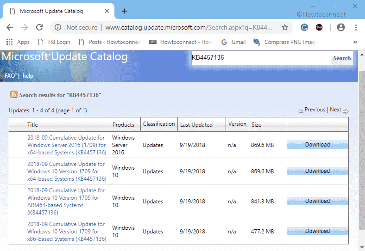Open the Compress PNG Image bookmark

coord(285,42)
